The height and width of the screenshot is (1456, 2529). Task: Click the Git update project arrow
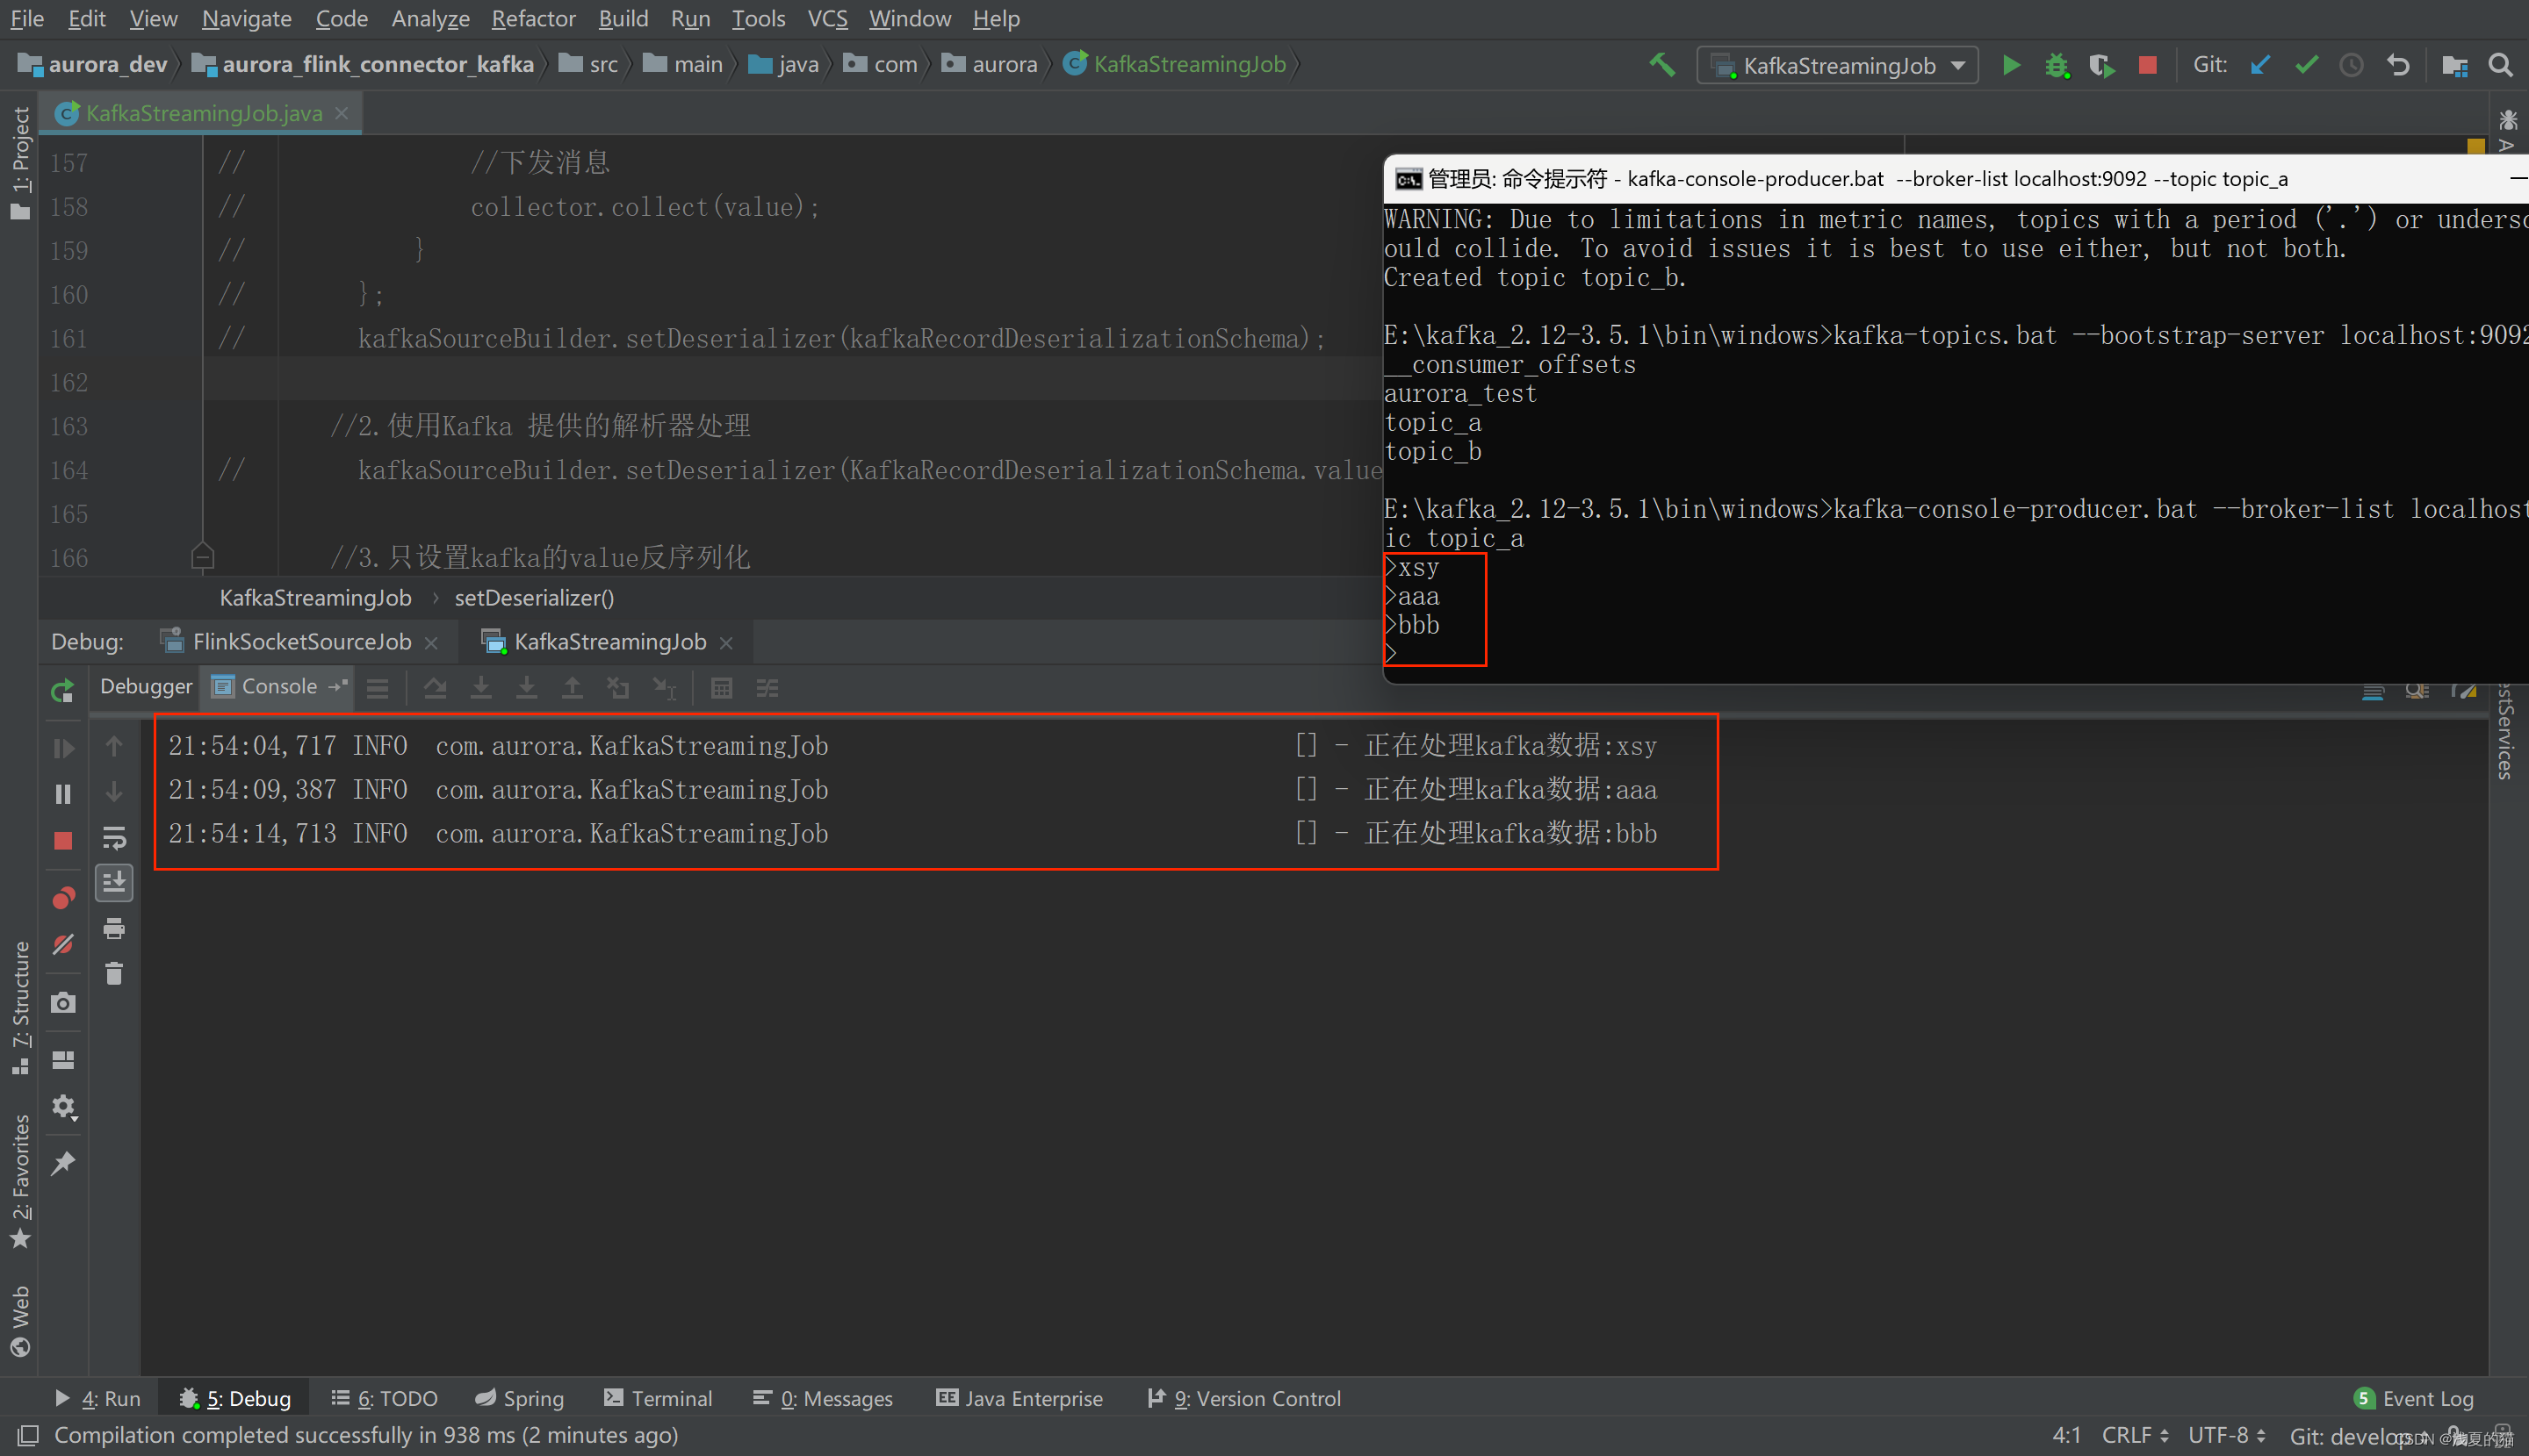pyautogui.click(x=2260, y=65)
